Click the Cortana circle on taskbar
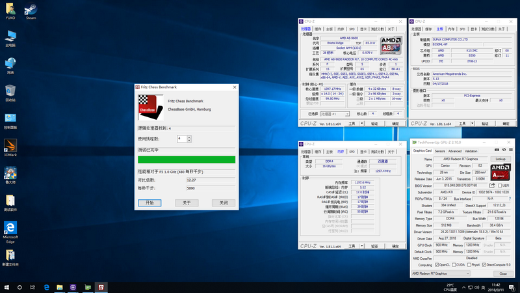Viewport: 520px width, 293px height. [19, 287]
